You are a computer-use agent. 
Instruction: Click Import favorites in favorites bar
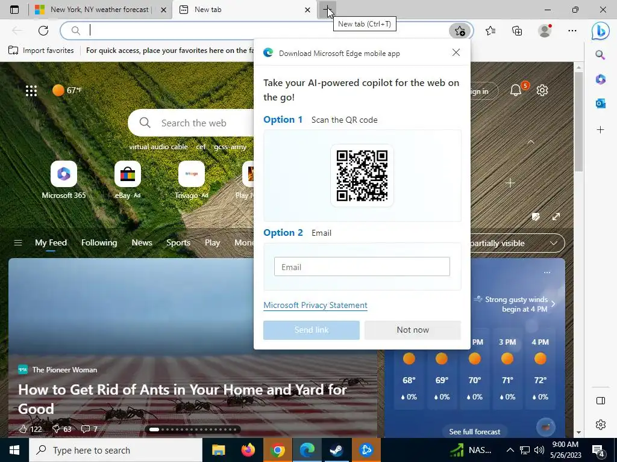tap(41, 51)
